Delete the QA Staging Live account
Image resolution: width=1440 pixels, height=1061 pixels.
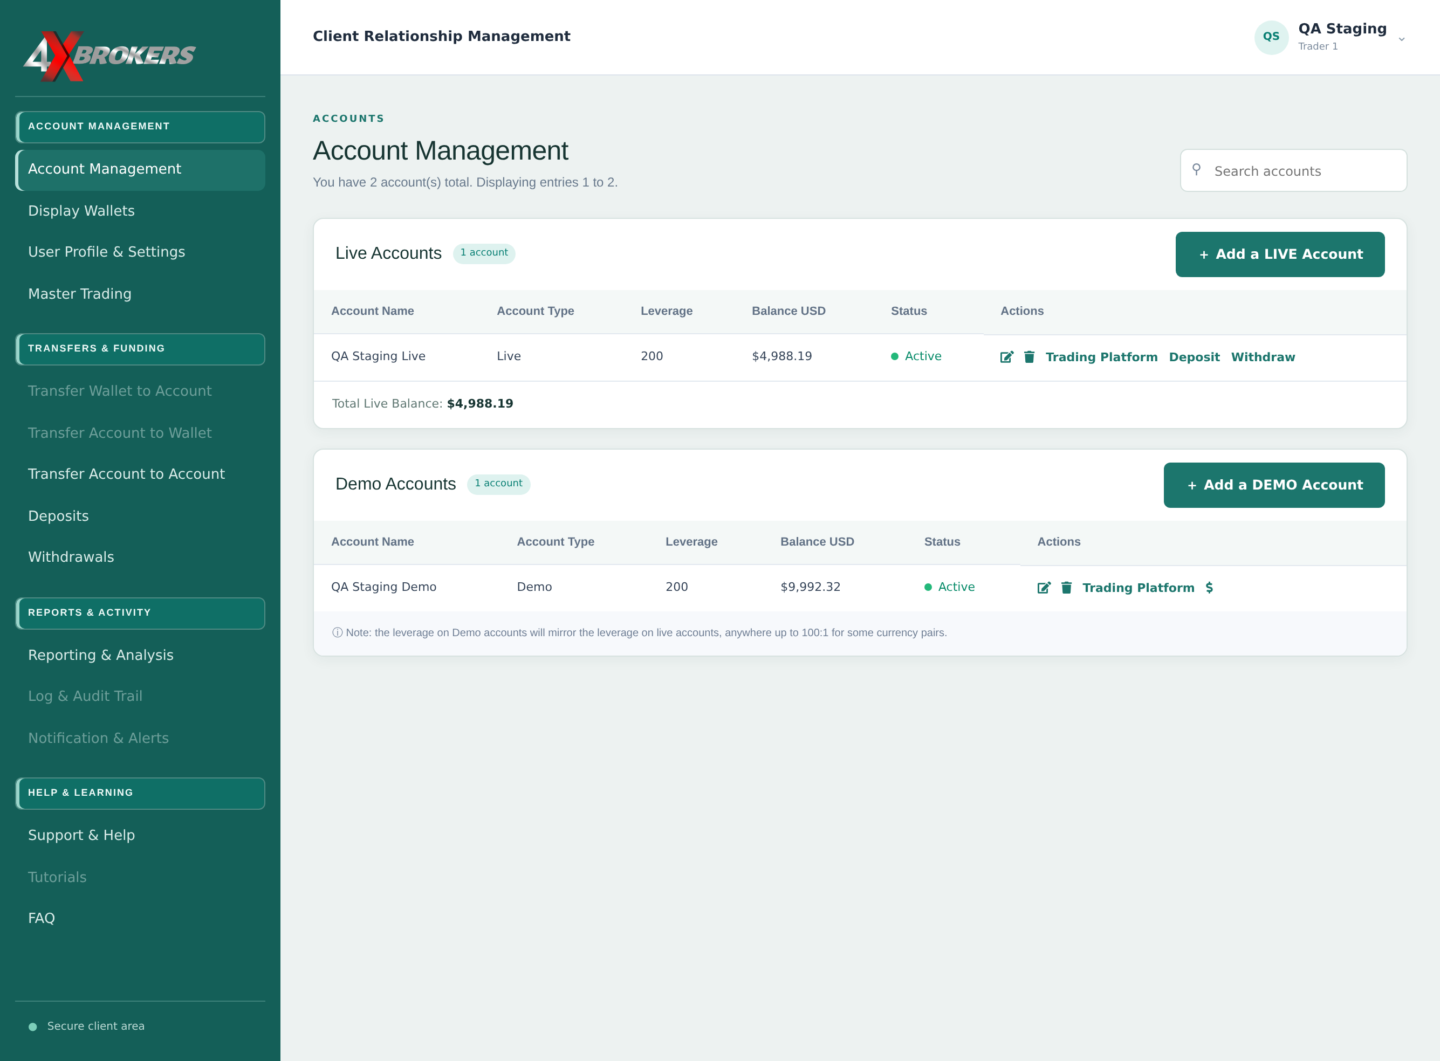1028,357
